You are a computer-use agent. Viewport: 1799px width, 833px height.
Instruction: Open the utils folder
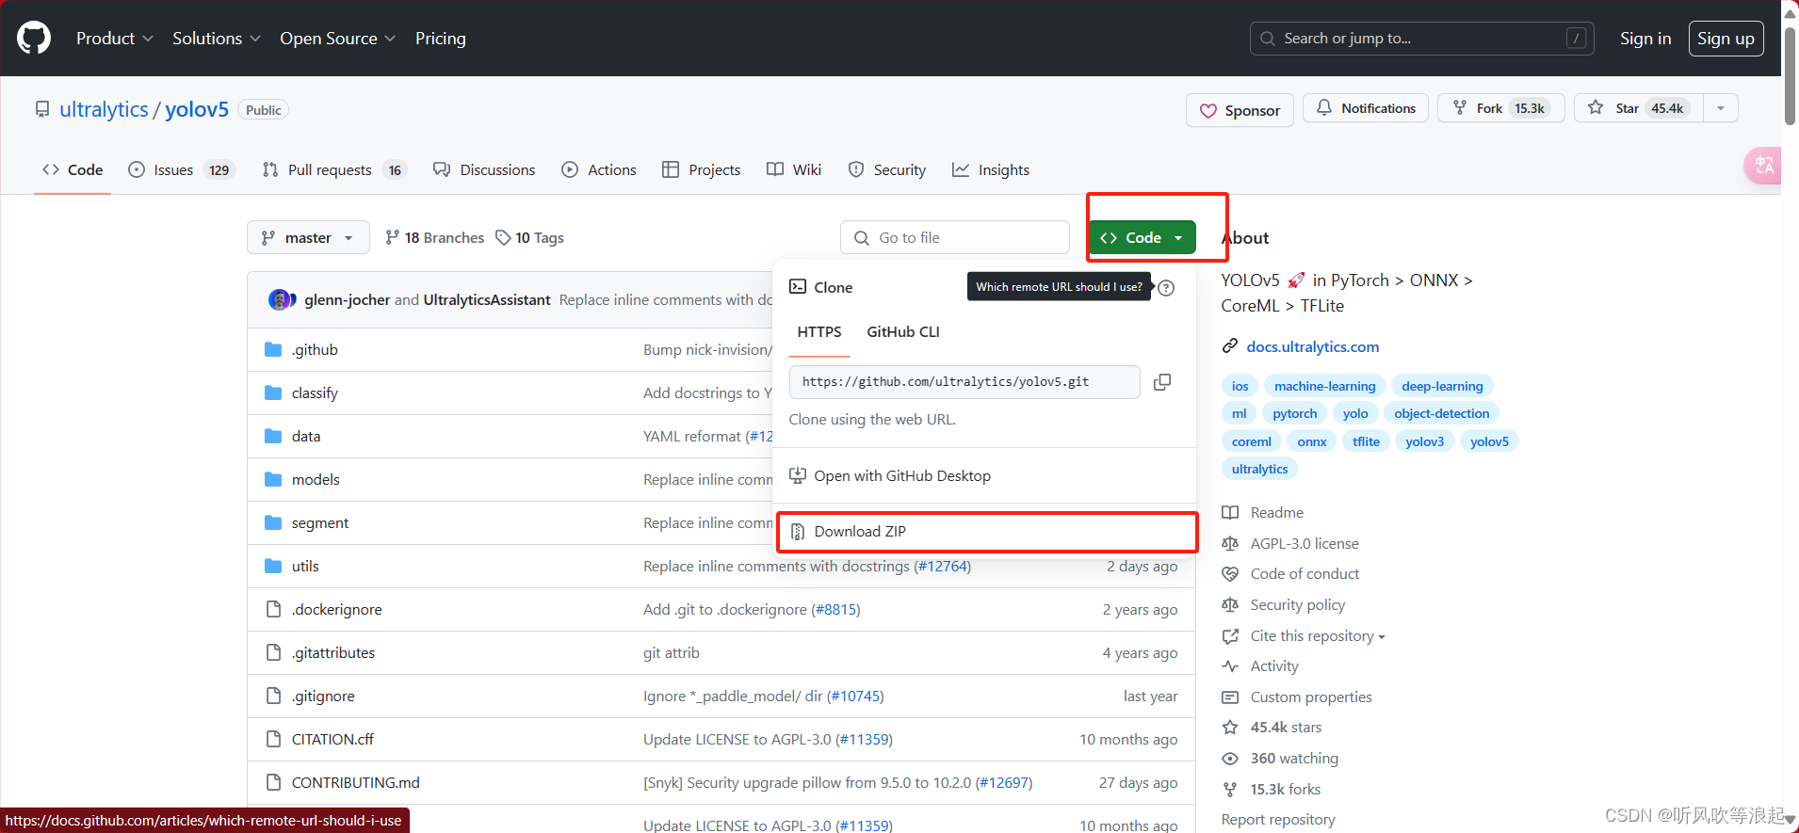click(x=305, y=567)
